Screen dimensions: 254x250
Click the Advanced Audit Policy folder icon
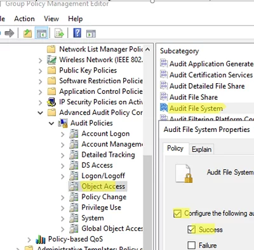click(51, 112)
